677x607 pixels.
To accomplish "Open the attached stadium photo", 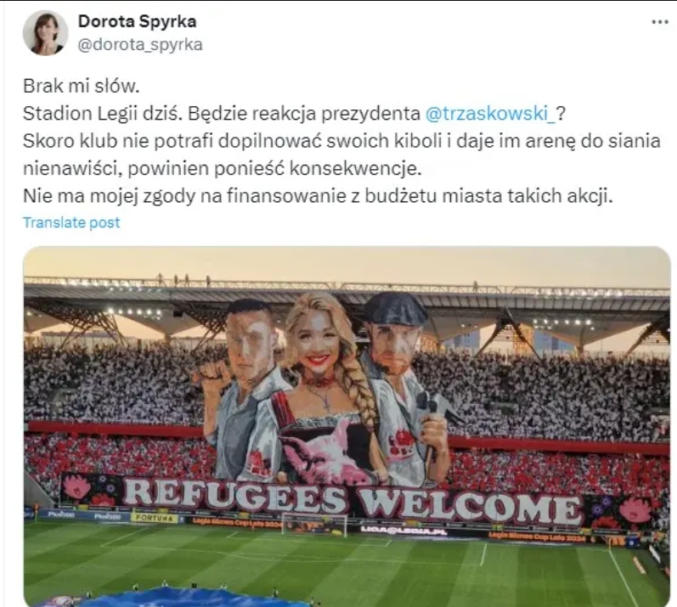I will [347, 426].
